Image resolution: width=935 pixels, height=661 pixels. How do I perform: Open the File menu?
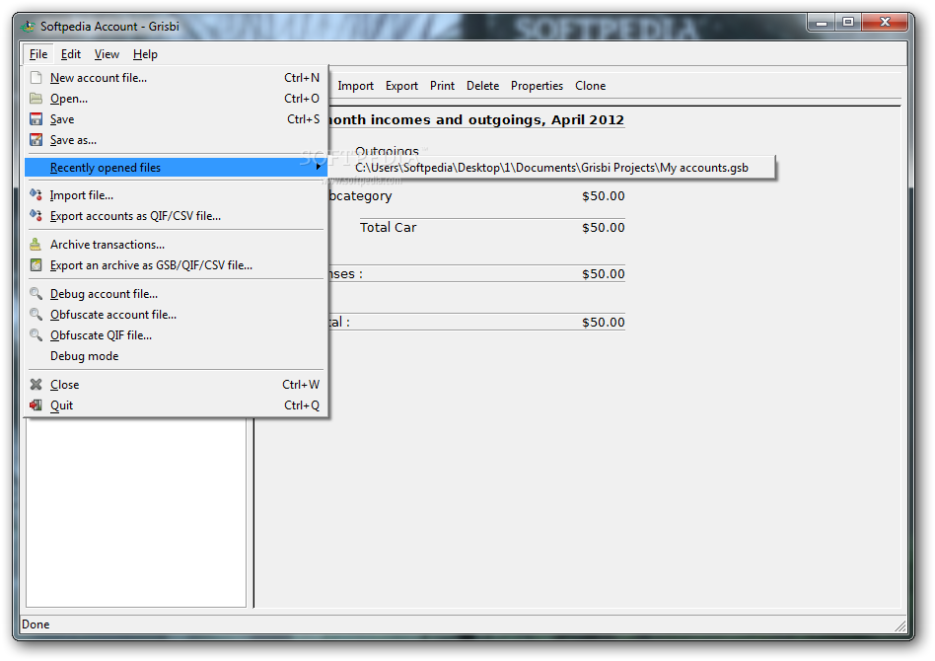[x=38, y=54]
